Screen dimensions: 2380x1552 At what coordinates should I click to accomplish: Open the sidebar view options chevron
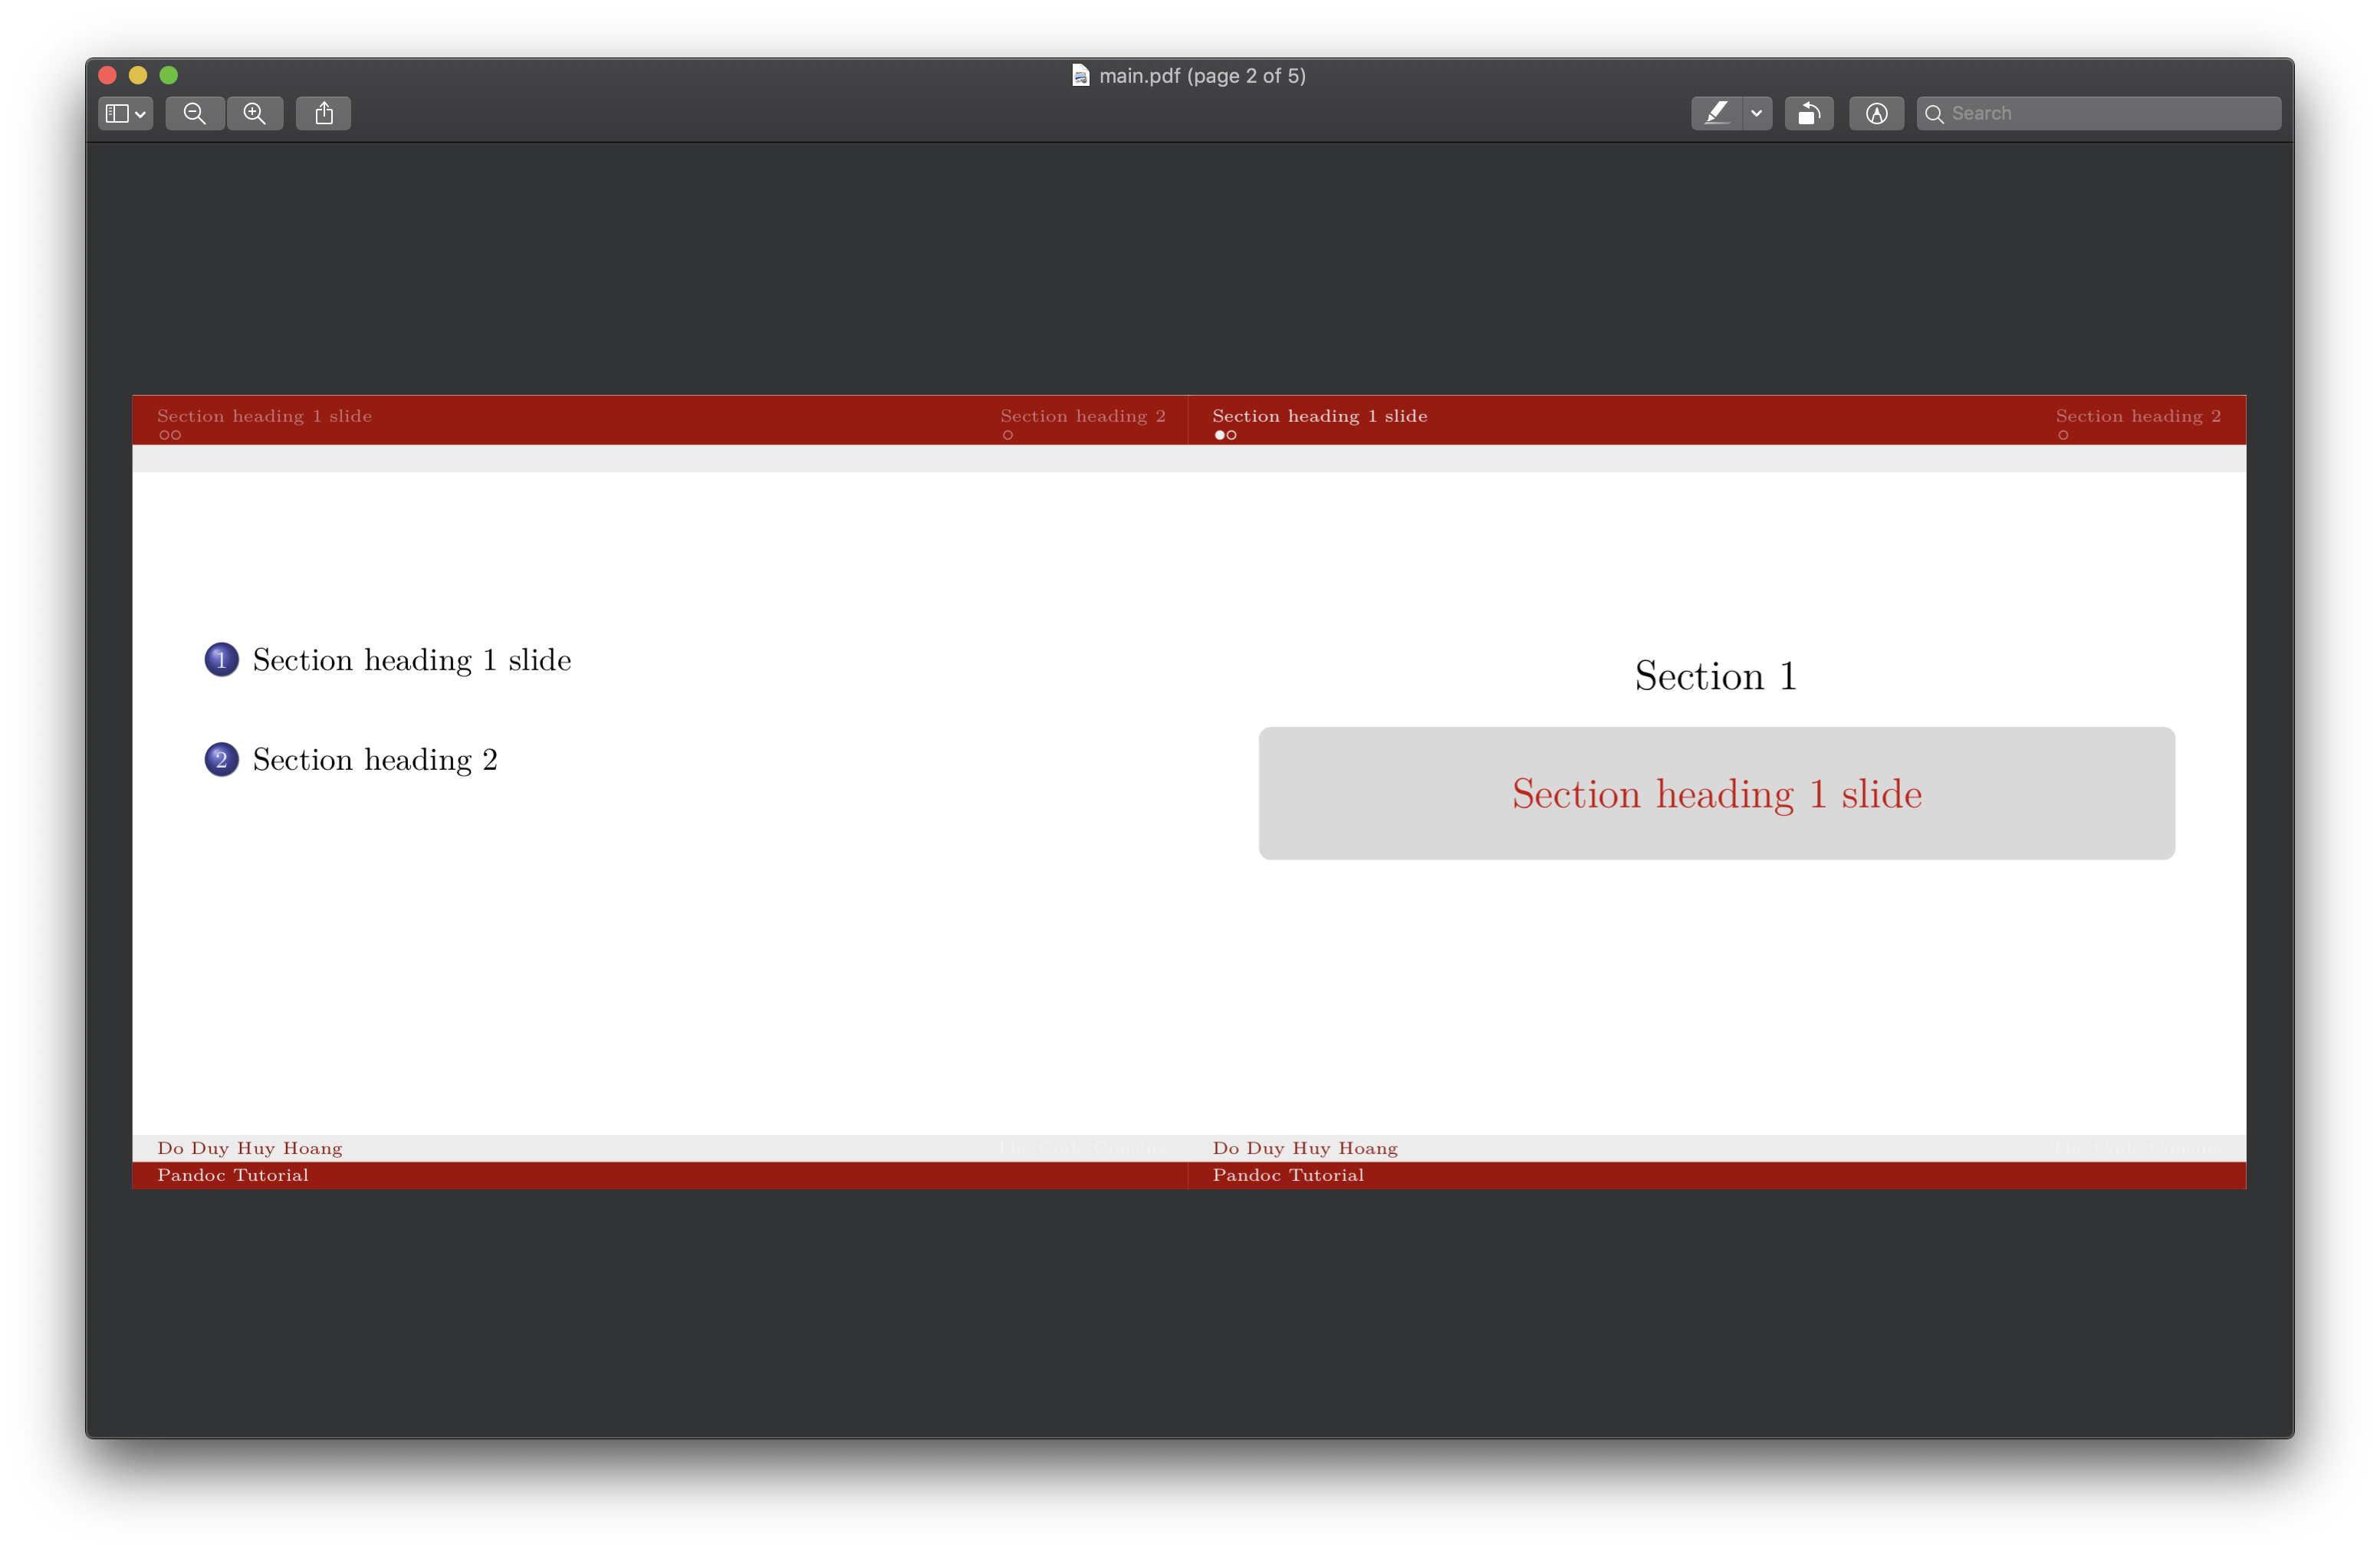tap(140, 113)
